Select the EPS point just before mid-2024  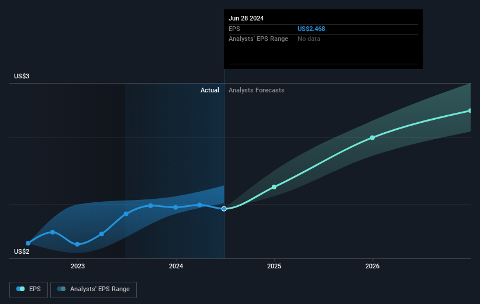coord(199,205)
